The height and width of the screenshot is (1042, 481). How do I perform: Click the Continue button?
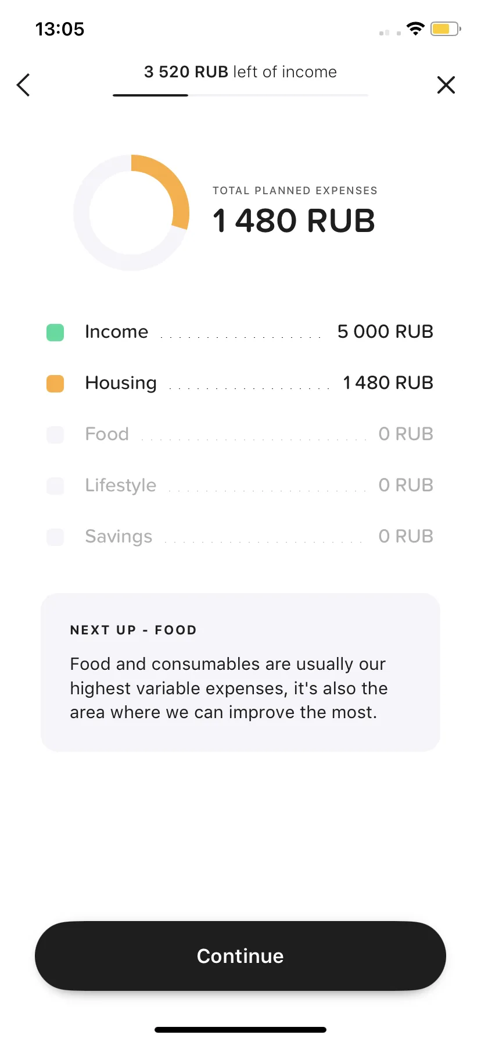pos(240,956)
